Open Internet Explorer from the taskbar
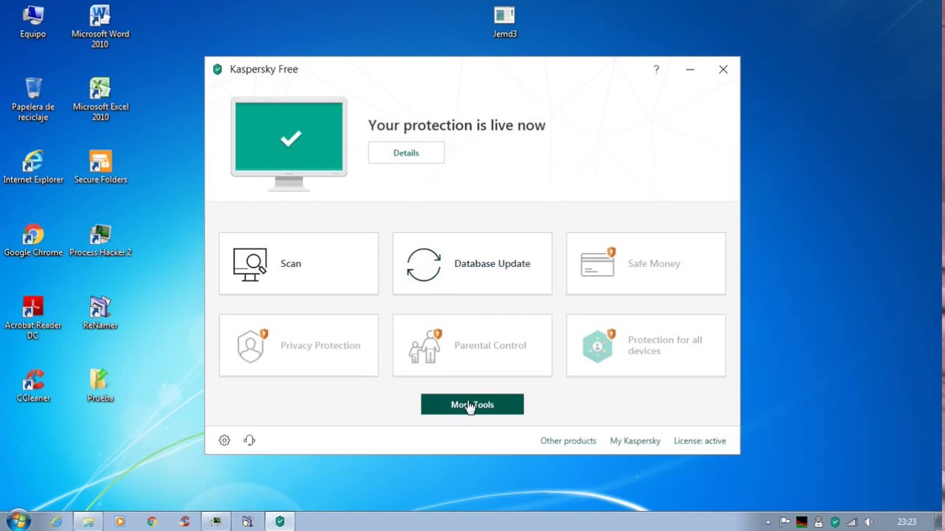This screenshot has width=945, height=531. [56, 521]
